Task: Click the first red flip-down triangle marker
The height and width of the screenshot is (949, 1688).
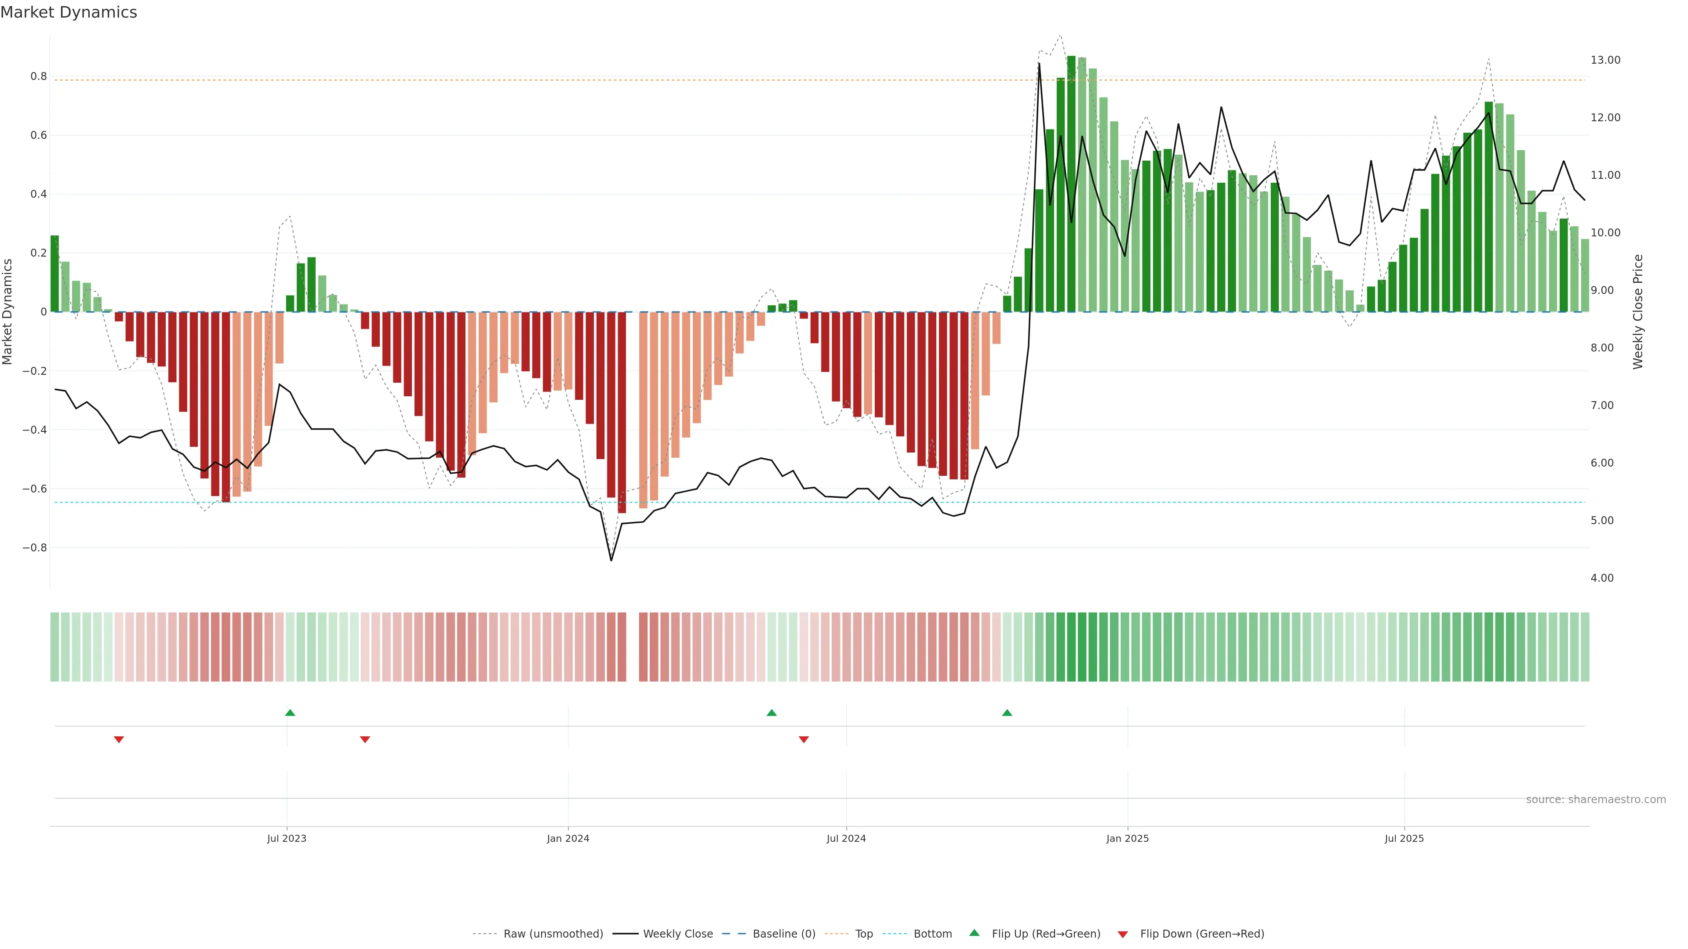Action: click(x=119, y=739)
